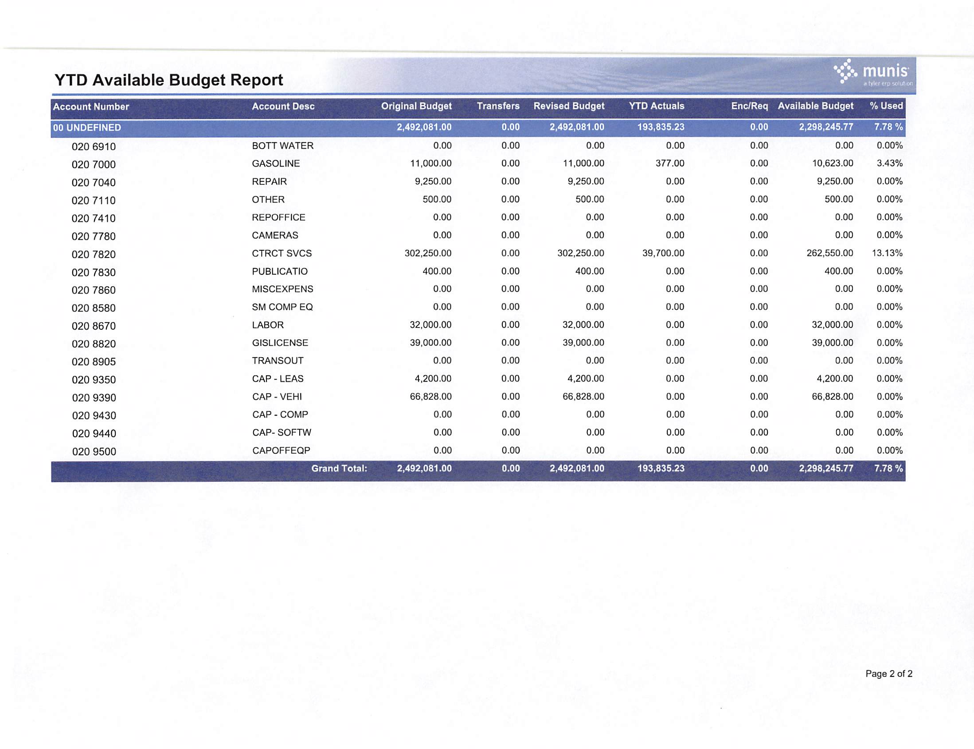The width and height of the screenshot is (974, 749).
Task: Select the TRANSOUT description
Action: 278,360
